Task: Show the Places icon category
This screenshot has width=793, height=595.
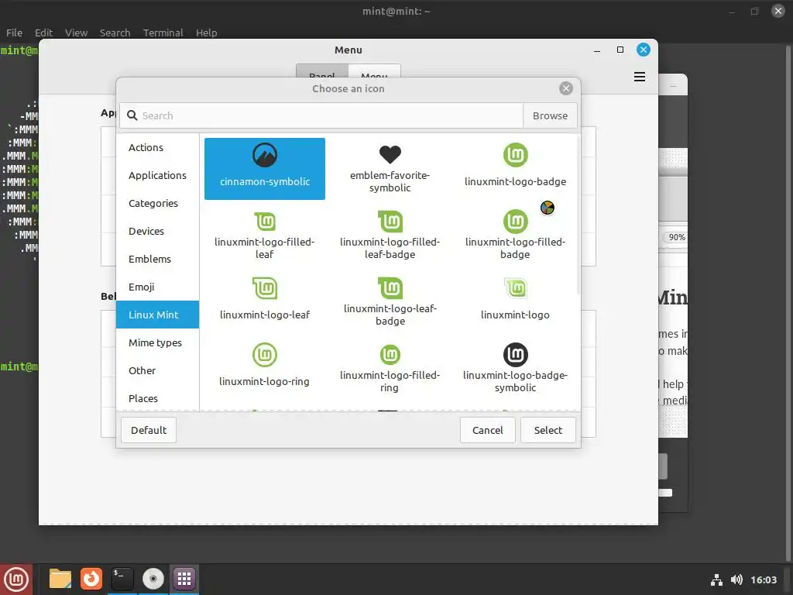Action: [158, 398]
